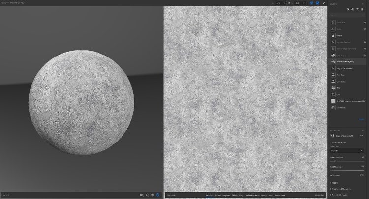The height and width of the screenshot is (199, 369).
Task: Click the Tiling layer icon
Action: 333,88
